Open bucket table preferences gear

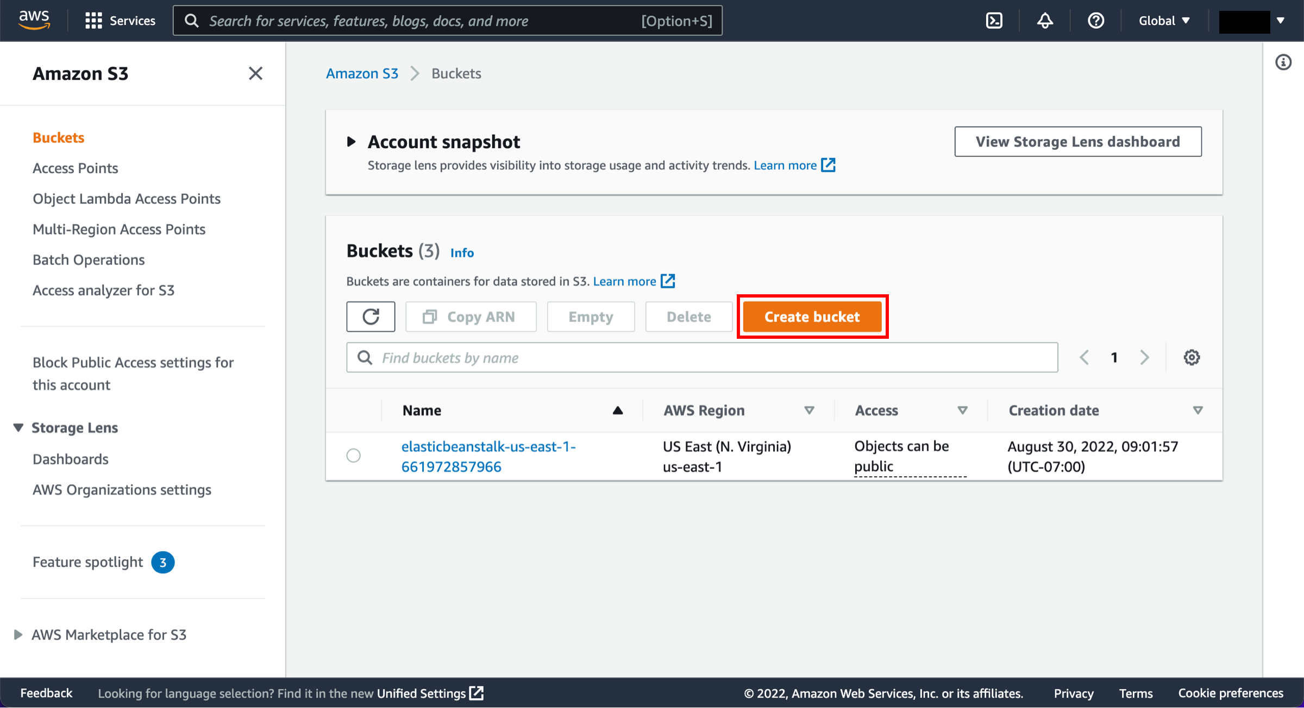[1192, 357]
